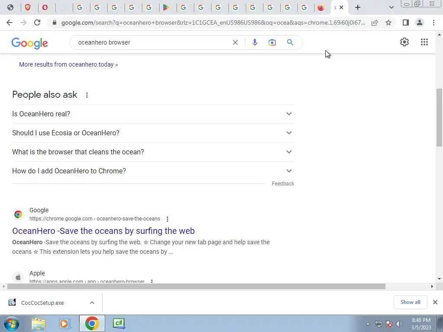Open More results from oceanhero.today
The image size is (443, 332).
[68, 65]
